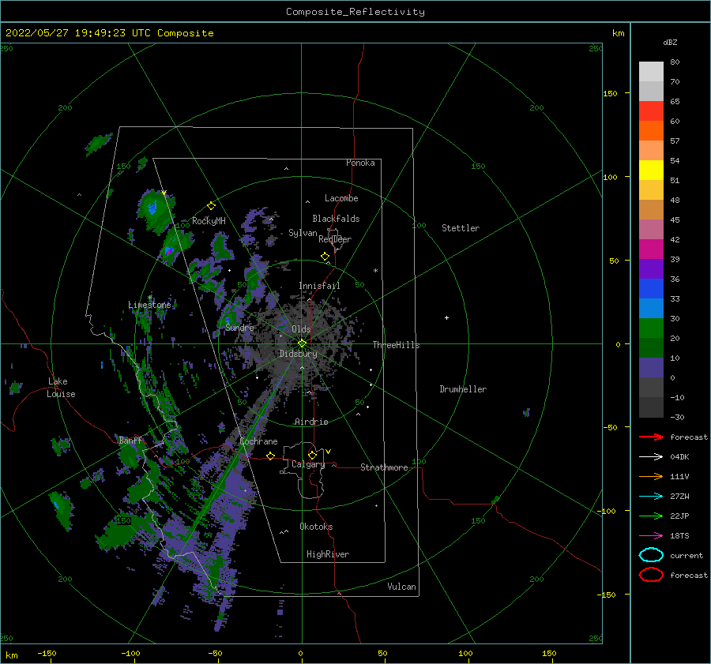Click the Innisfail label
This screenshot has height=664, width=711.
point(319,286)
